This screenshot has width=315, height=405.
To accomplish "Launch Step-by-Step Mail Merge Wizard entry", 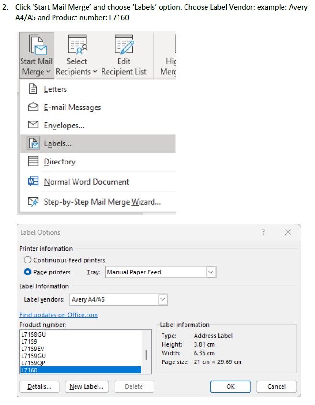I will click(x=98, y=202).
